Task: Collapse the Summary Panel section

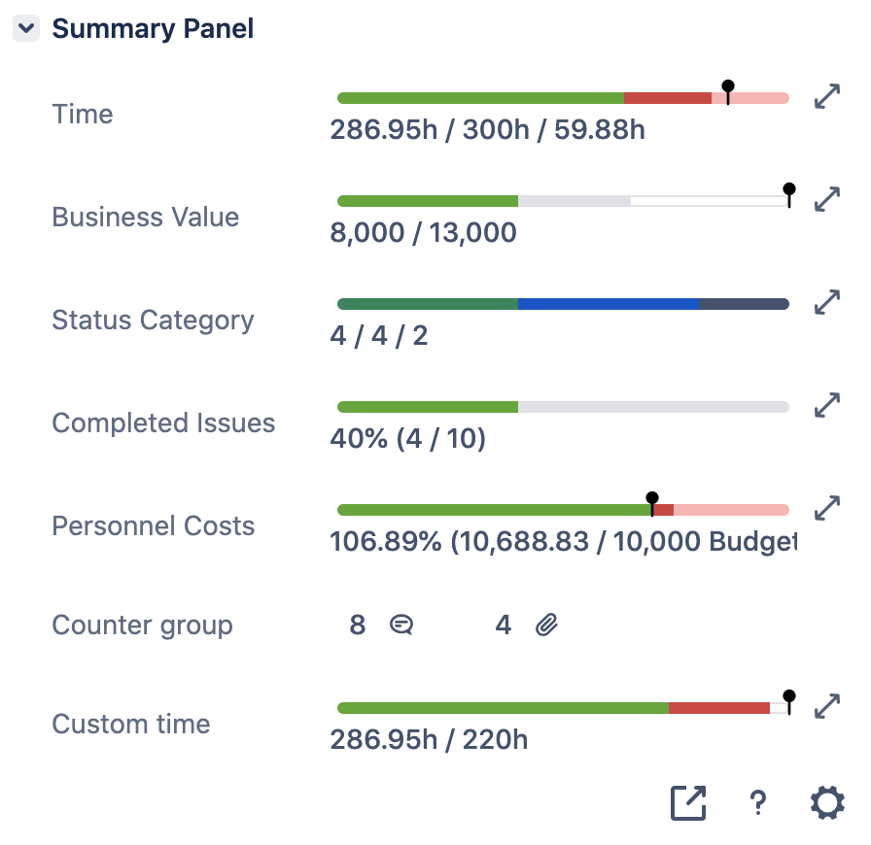Action: (x=25, y=28)
